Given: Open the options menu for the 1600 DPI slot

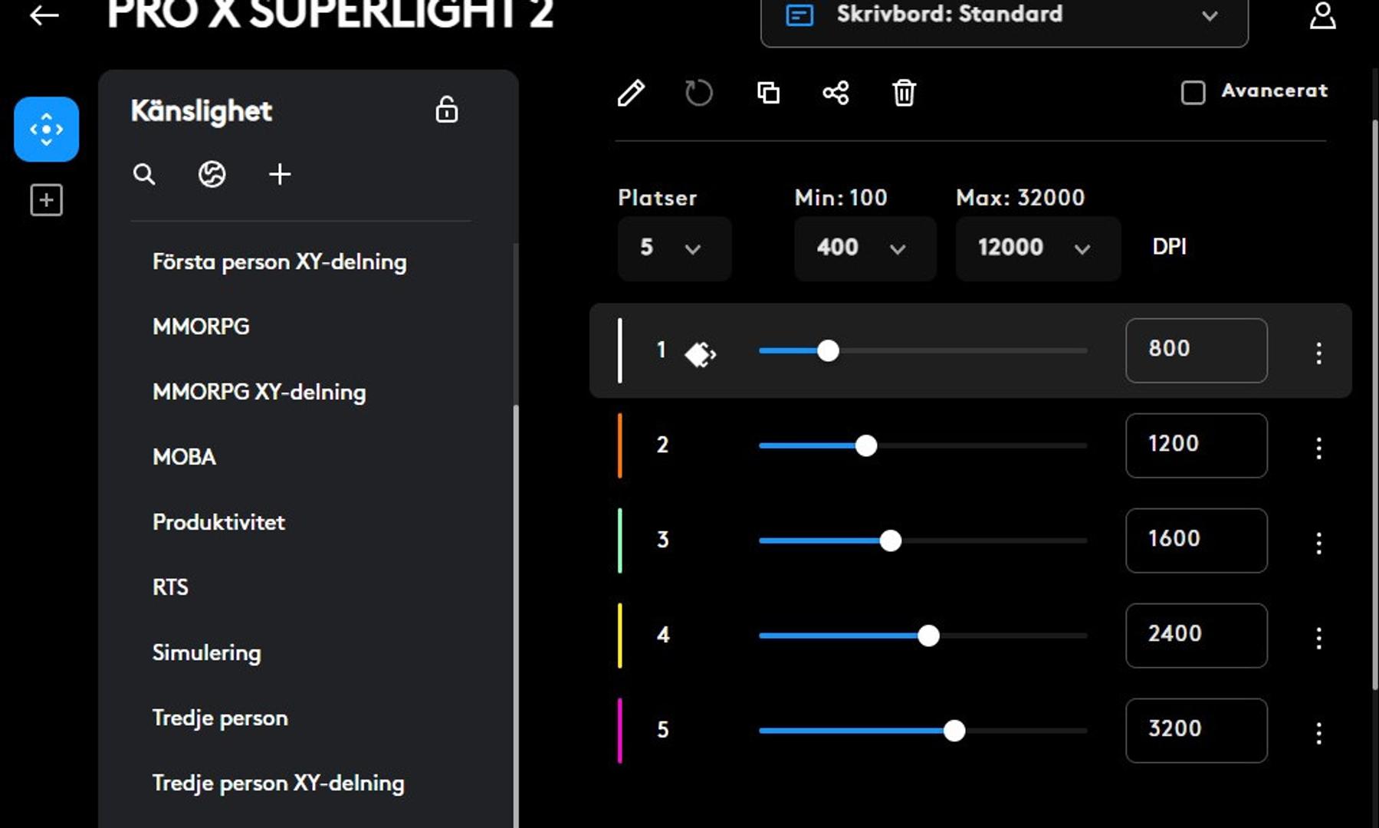Looking at the screenshot, I should (x=1318, y=543).
